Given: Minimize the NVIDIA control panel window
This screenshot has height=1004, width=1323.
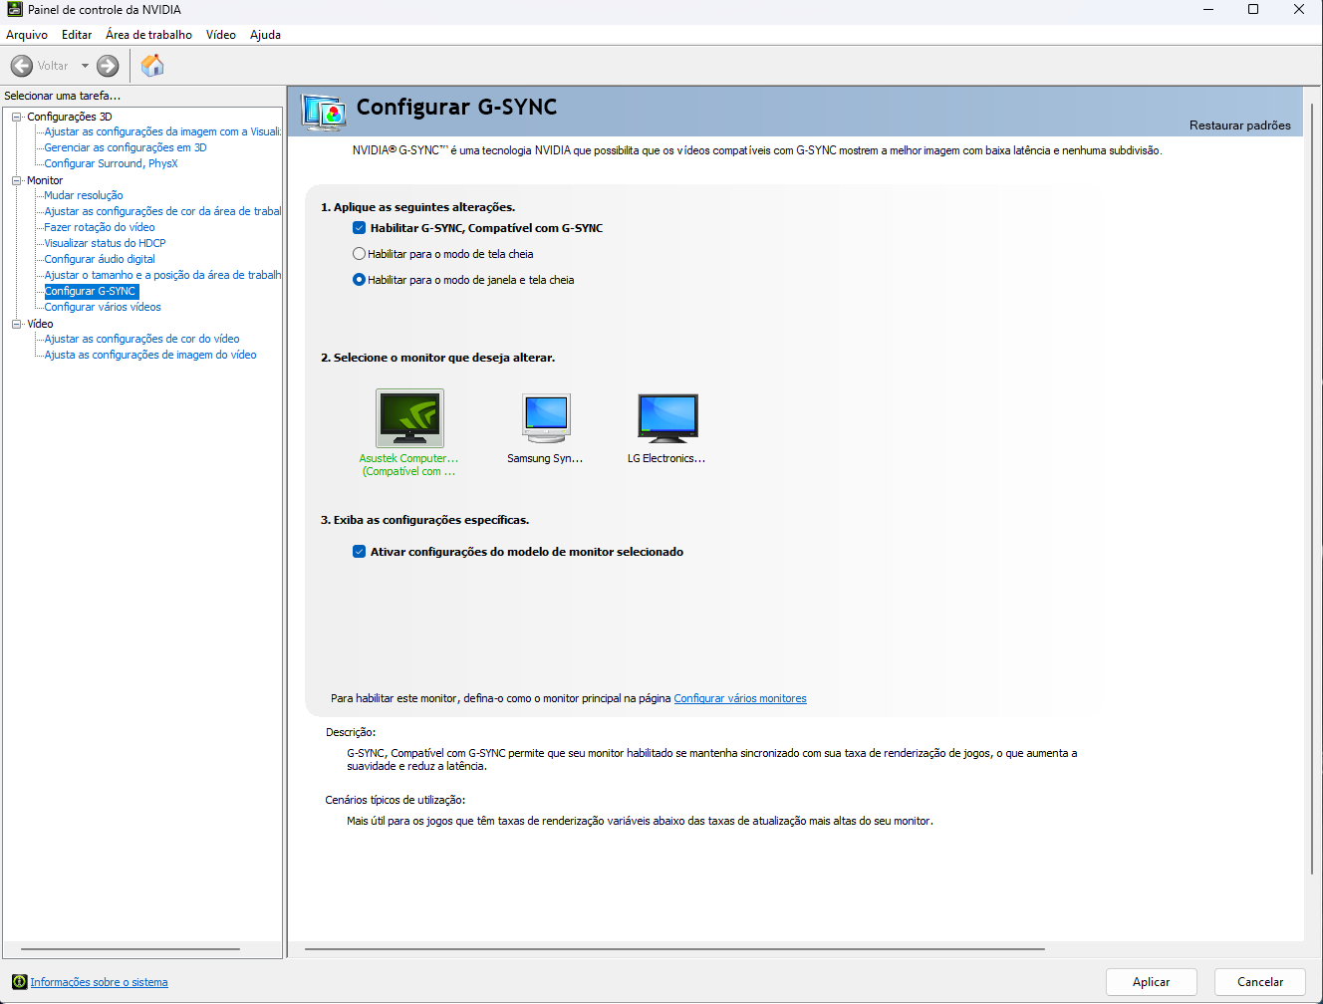Looking at the screenshot, I should (x=1208, y=10).
